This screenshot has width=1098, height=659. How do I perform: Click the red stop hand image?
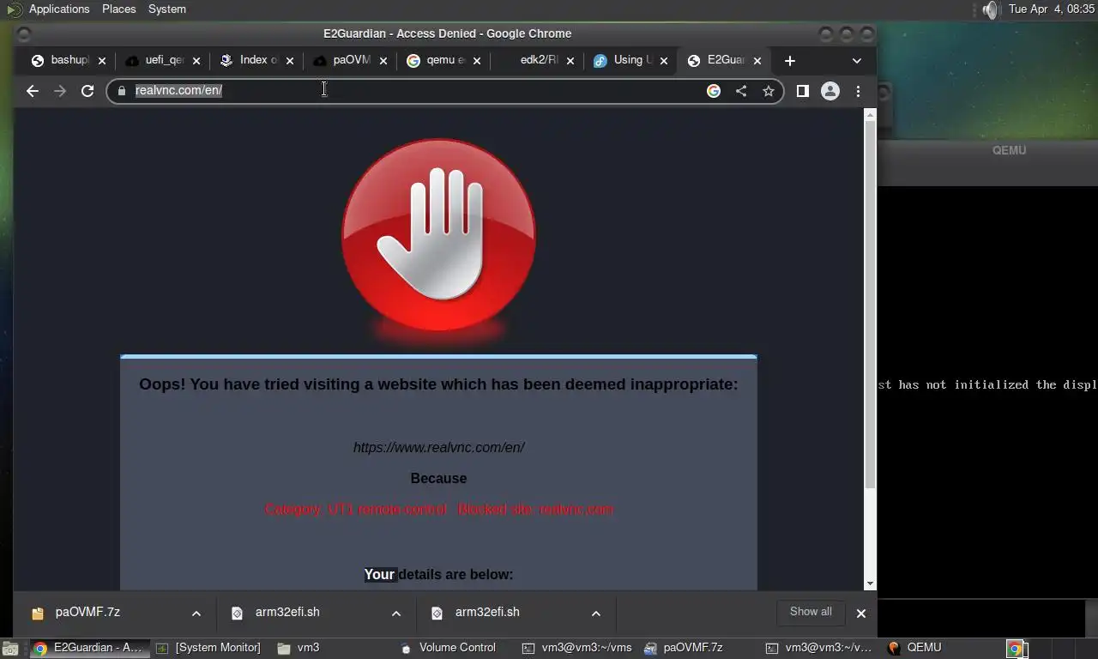tap(438, 235)
